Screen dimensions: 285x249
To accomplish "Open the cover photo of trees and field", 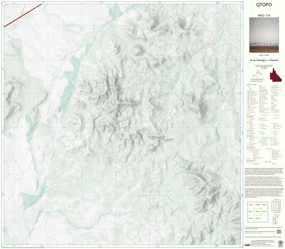I will (264, 35).
